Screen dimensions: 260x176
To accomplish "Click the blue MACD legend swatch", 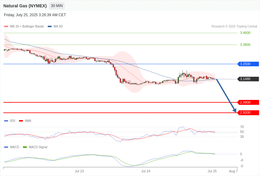I will [6, 147].
